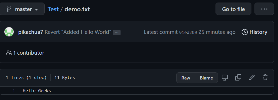Open the master branch selector dropdown
This screenshot has width=278, height=100.
(x=22, y=9)
